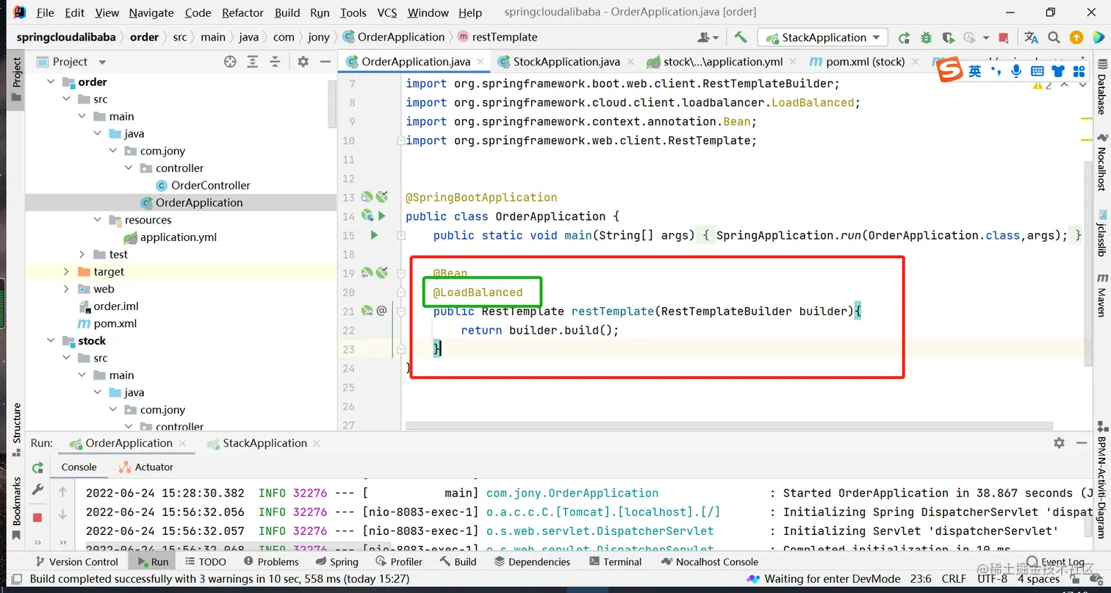Toggle Sogou English/Chinese input mode
The width and height of the screenshot is (1111, 593).
(975, 71)
